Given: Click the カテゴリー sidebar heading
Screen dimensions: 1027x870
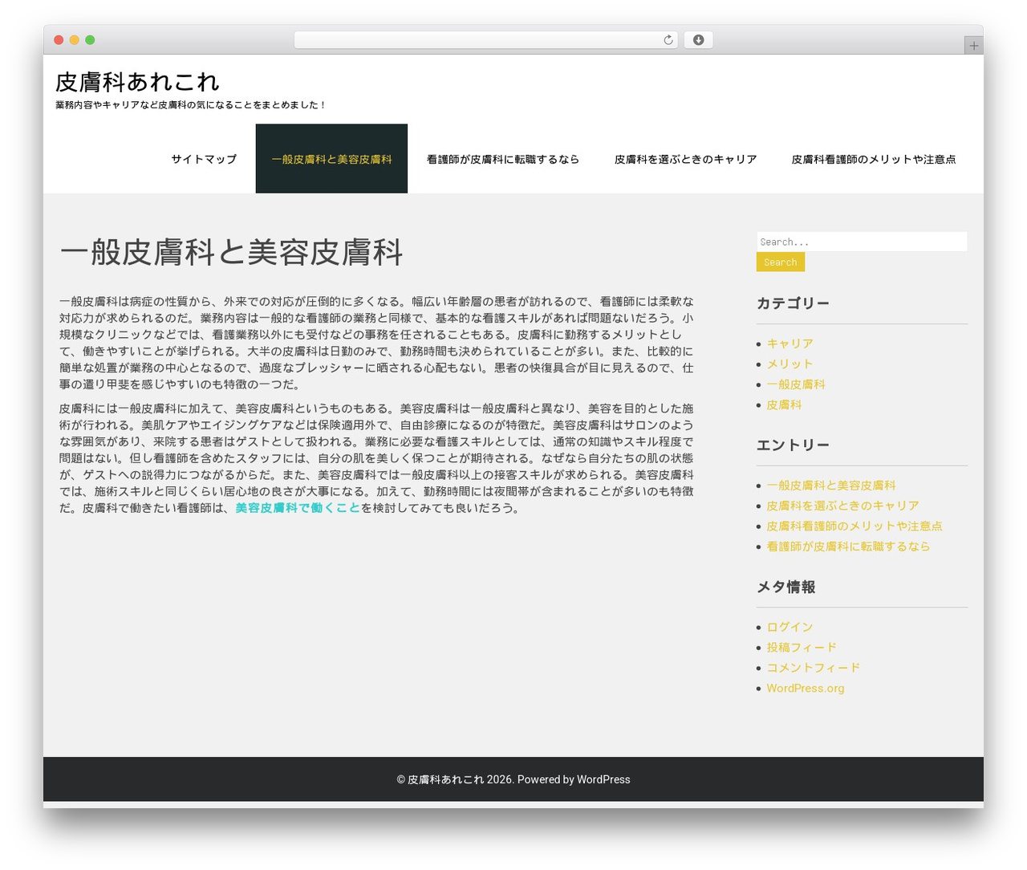Looking at the screenshot, I should coord(793,303).
